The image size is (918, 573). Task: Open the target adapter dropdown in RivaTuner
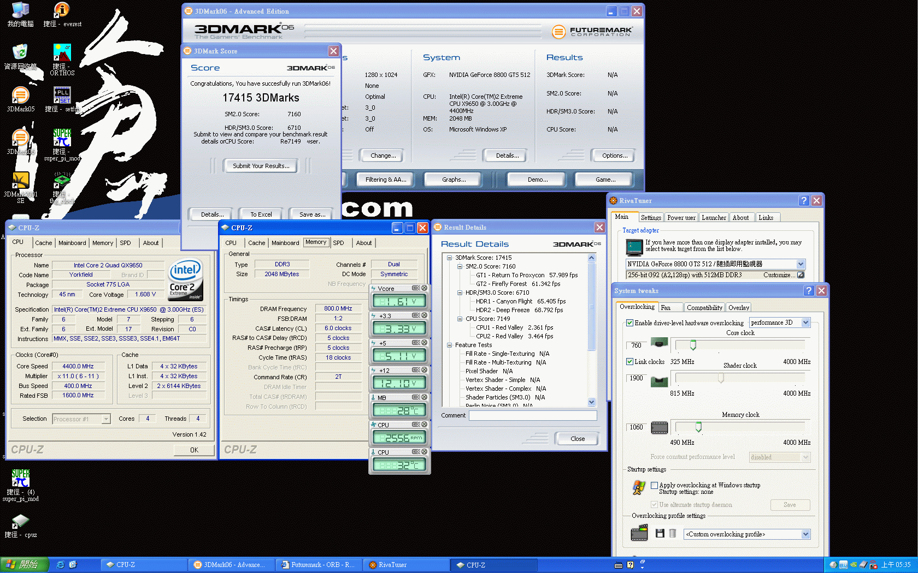click(x=716, y=264)
